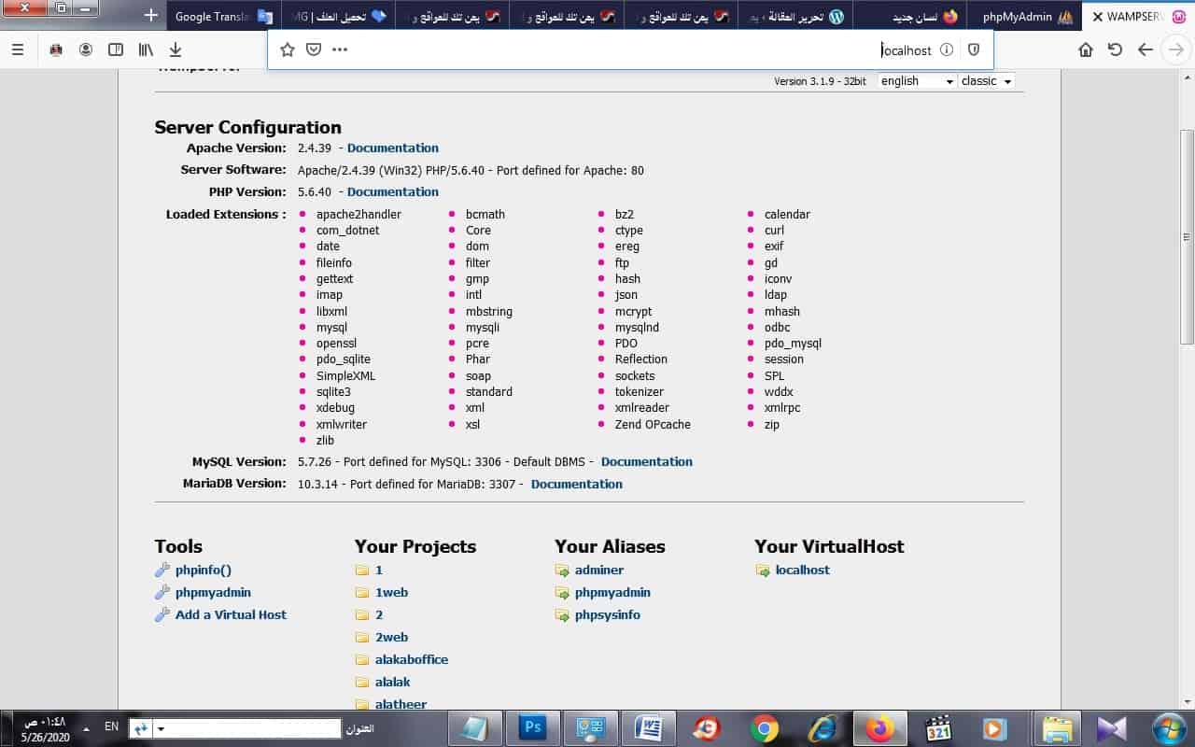Click the Save to Pocket icon

(x=314, y=50)
